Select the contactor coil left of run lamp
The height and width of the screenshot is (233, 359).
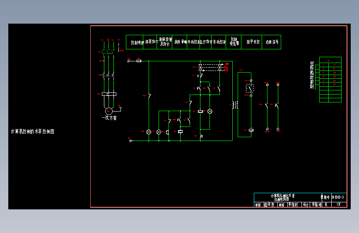200,112
